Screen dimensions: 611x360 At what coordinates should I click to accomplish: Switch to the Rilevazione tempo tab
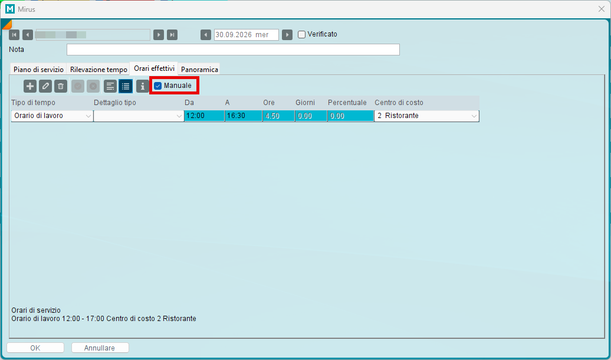98,70
